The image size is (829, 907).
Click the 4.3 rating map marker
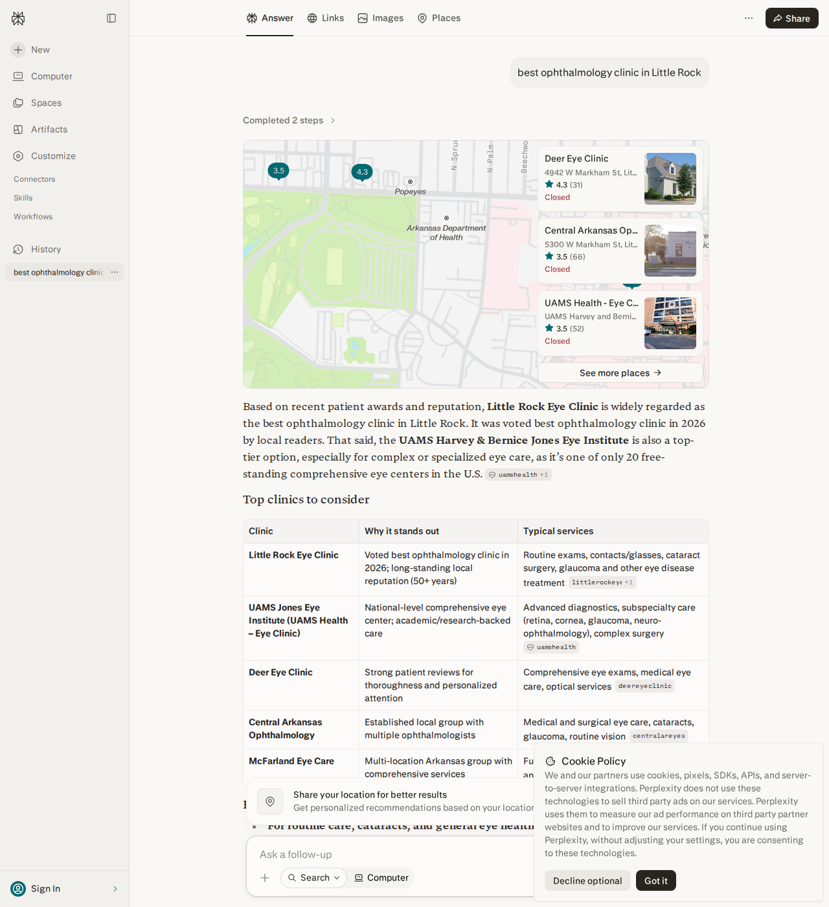[362, 172]
